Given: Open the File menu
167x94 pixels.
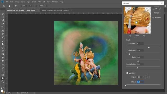Looking at the screenshot, I should (7, 2).
